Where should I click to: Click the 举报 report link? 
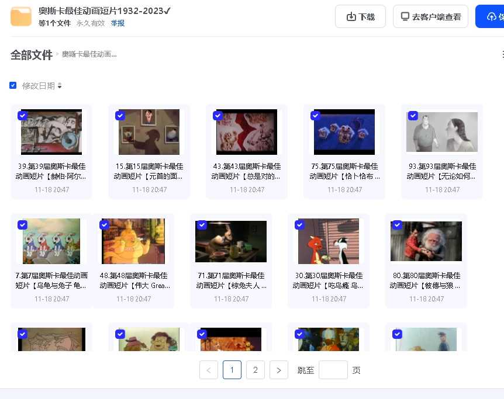[118, 23]
